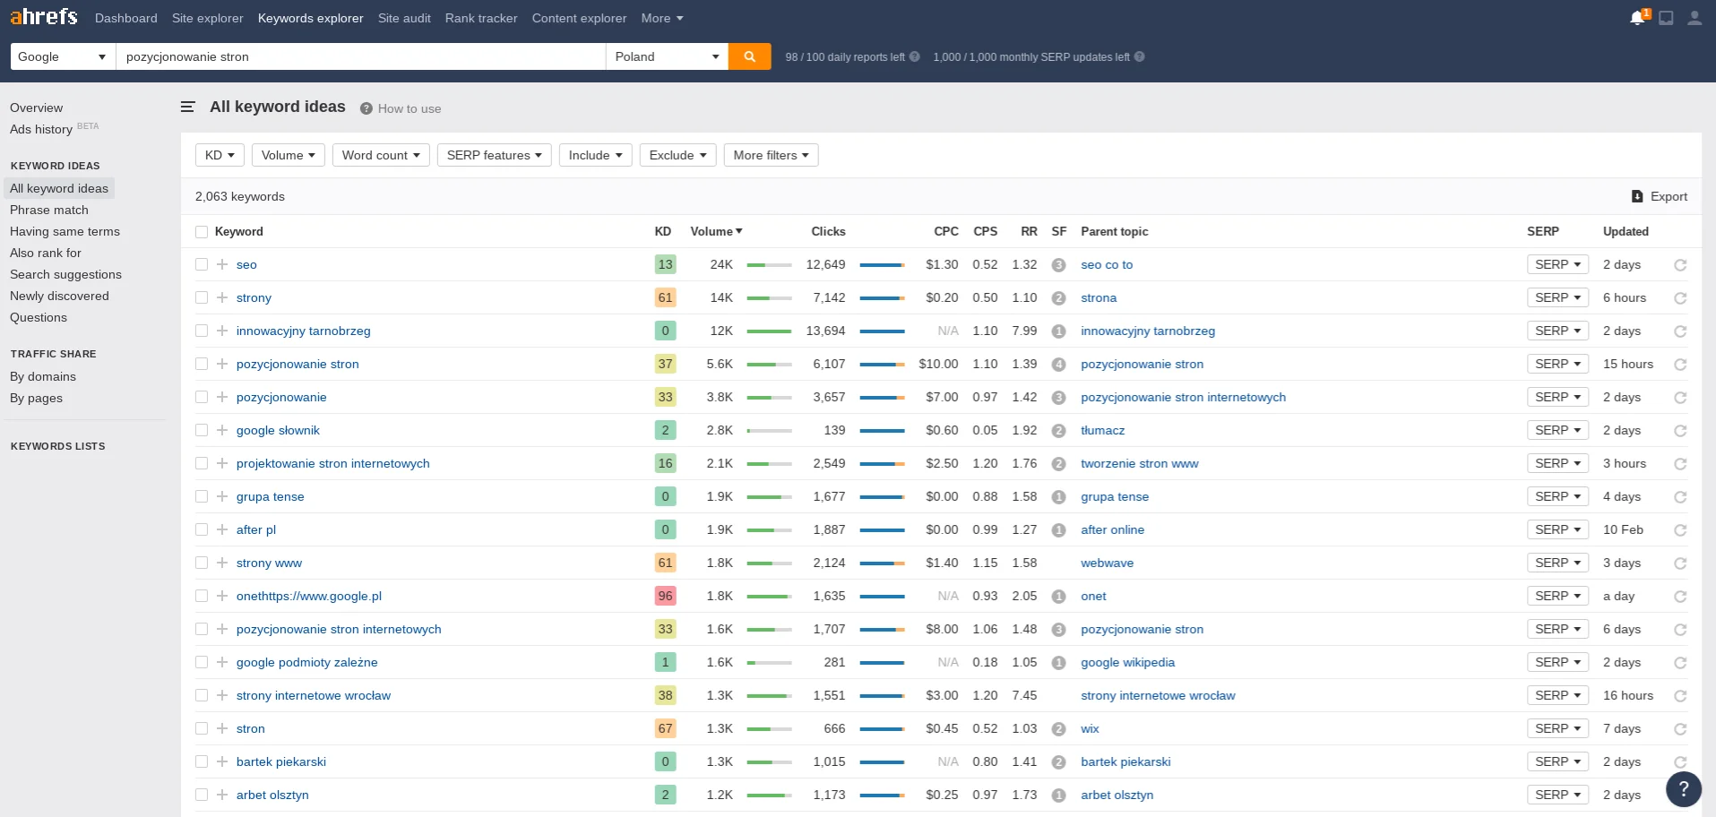Check the stron row checkbox
This screenshot has width=1716, height=817.
coord(202,728)
